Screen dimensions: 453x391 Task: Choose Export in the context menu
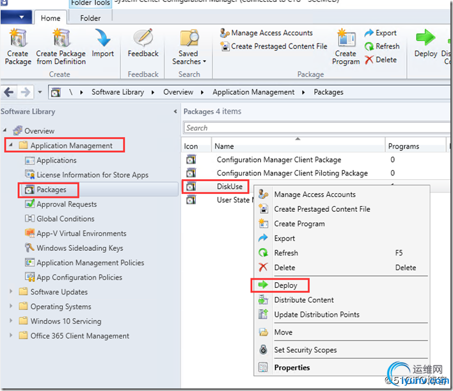point(342,238)
